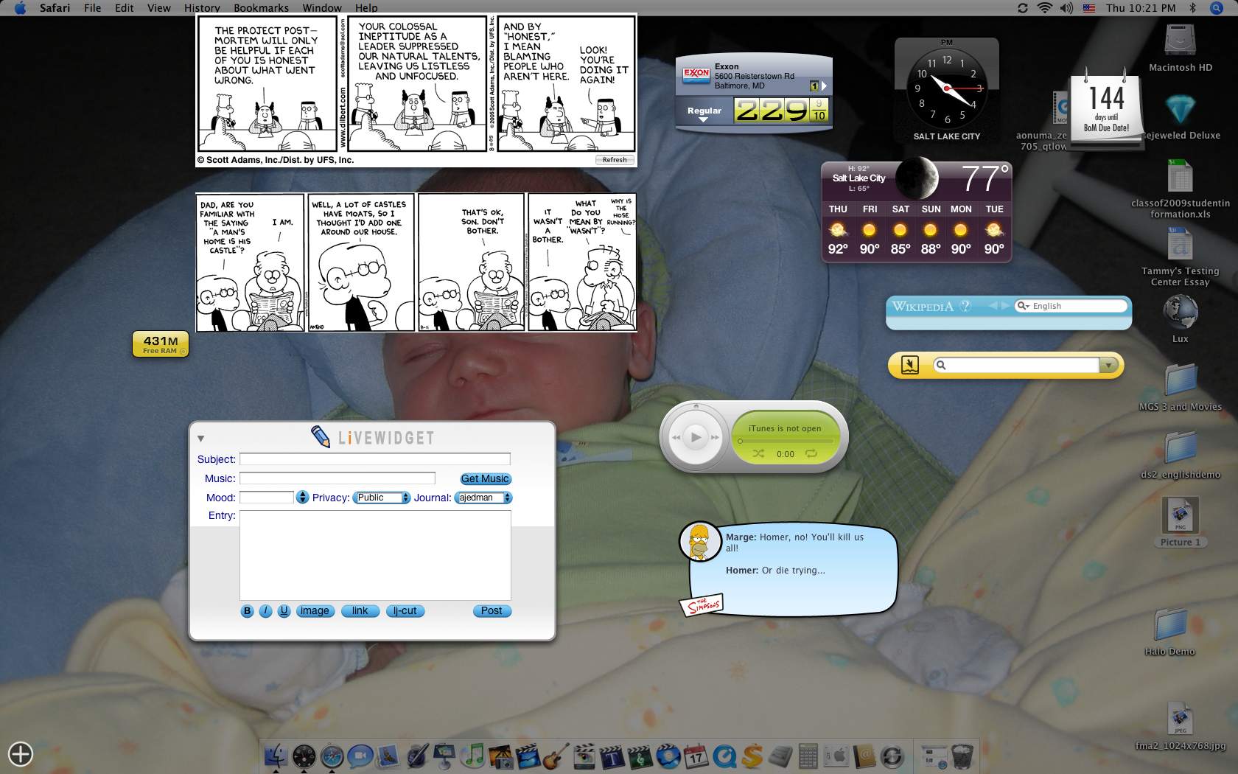
Task: Open the History menu
Action: (202, 8)
